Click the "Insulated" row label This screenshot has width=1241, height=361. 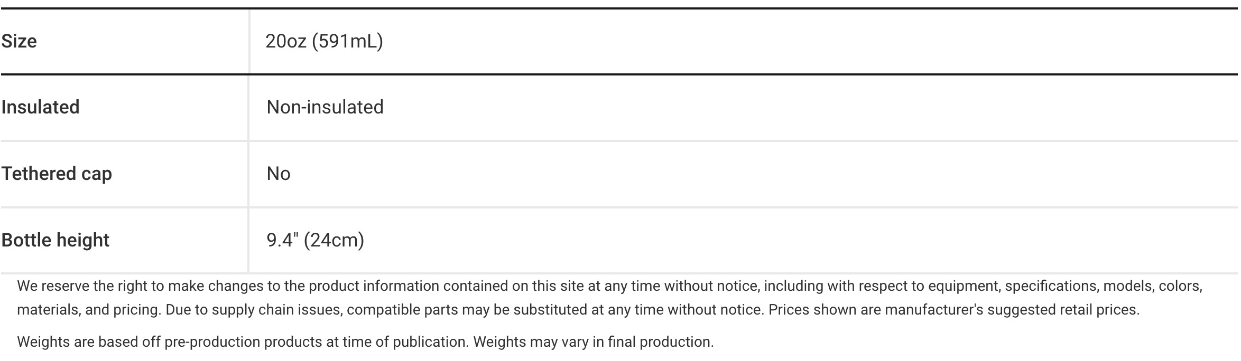(x=40, y=107)
